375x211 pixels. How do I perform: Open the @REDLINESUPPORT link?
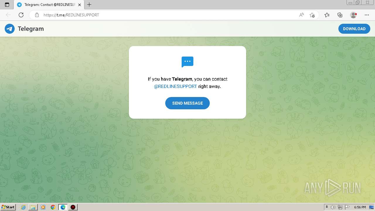click(175, 86)
